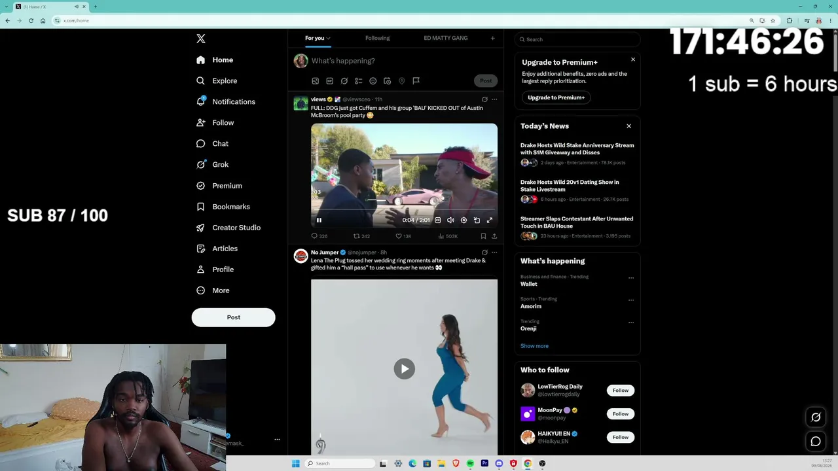Open Notifications in the sidebar
This screenshot has width=838, height=471.
226,101
